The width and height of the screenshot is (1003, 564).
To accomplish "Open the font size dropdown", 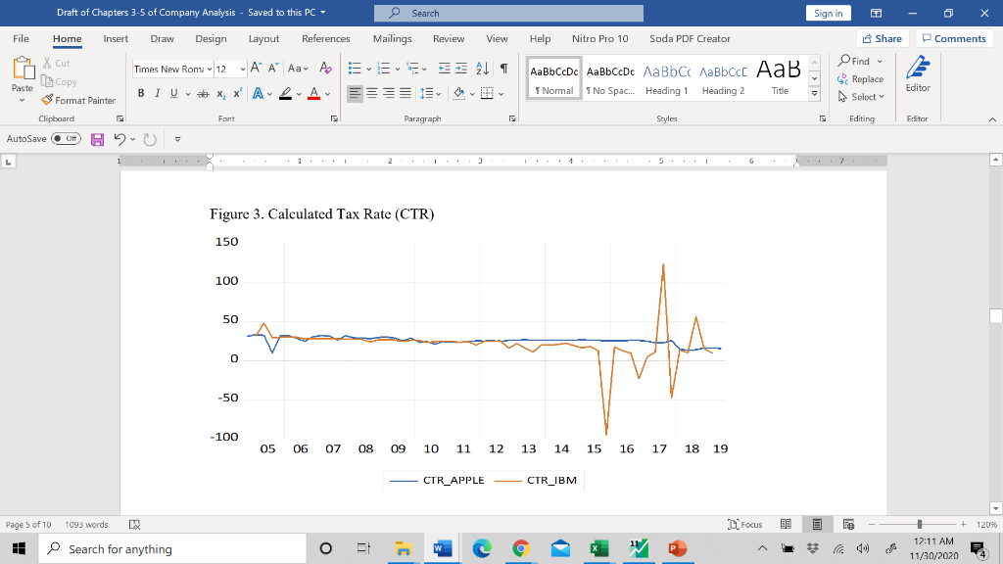I will [x=243, y=68].
